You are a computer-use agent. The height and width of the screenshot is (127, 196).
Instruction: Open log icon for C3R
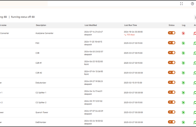click(x=183, y=53)
